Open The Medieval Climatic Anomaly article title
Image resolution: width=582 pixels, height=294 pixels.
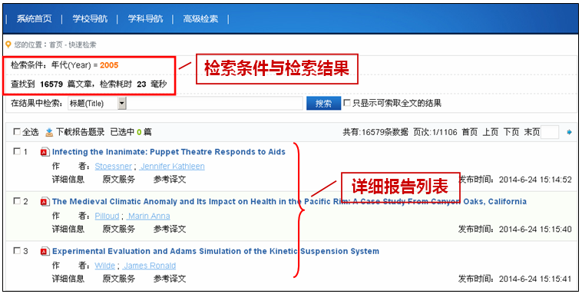point(289,202)
